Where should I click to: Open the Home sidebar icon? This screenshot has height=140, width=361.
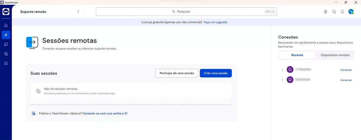(6, 25)
